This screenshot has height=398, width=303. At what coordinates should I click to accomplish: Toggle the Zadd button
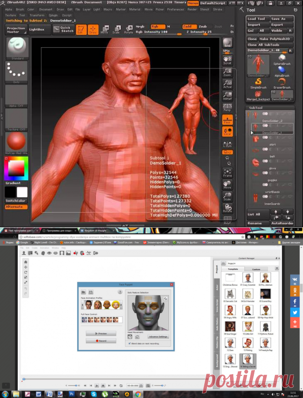click(x=189, y=26)
